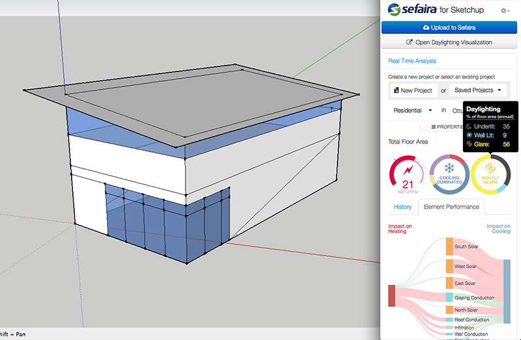The height and width of the screenshot is (340, 521).
Task: Click the North Solar bar
Action: pos(449,310)
